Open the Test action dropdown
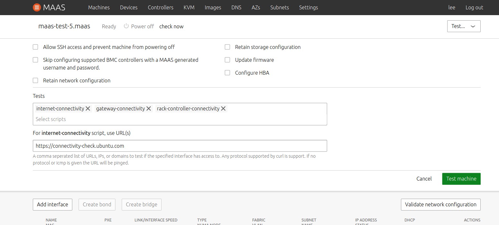Viewport: 499px width, 225px height. coord(464,26)
